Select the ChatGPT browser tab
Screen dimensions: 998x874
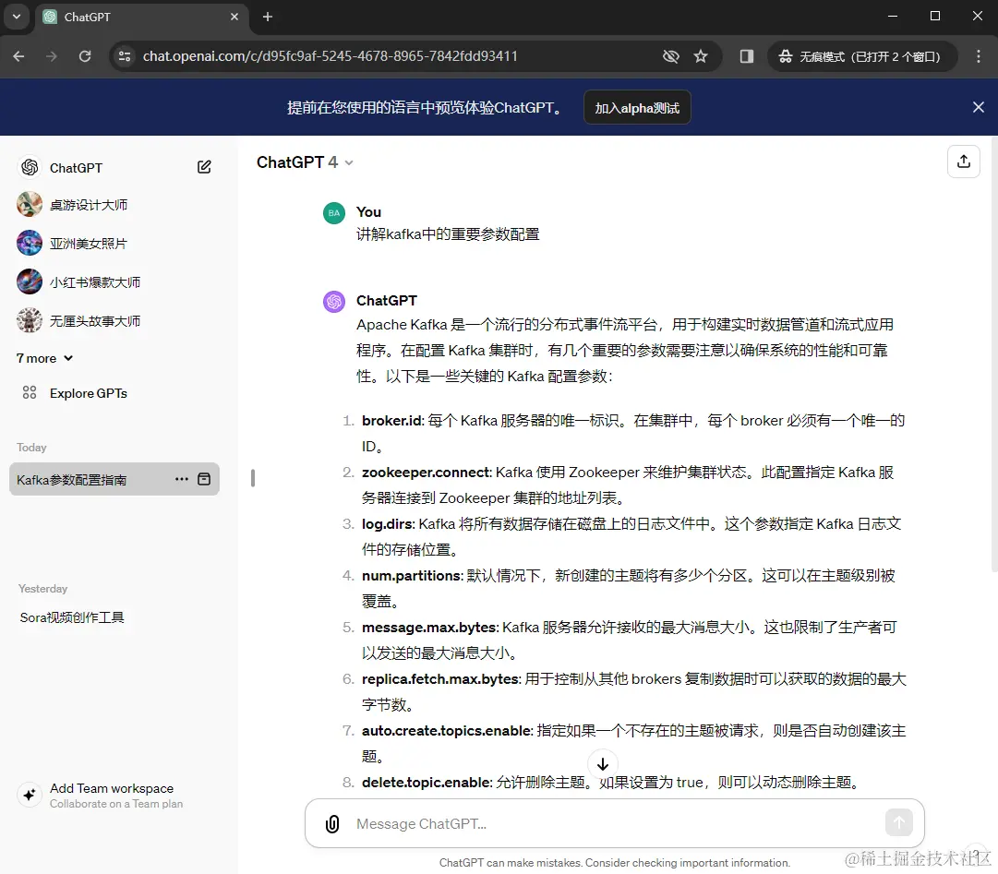click(141, 18)
